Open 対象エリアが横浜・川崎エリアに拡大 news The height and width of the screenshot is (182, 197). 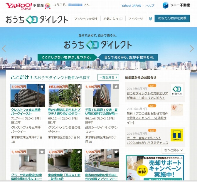coord(147,95)
